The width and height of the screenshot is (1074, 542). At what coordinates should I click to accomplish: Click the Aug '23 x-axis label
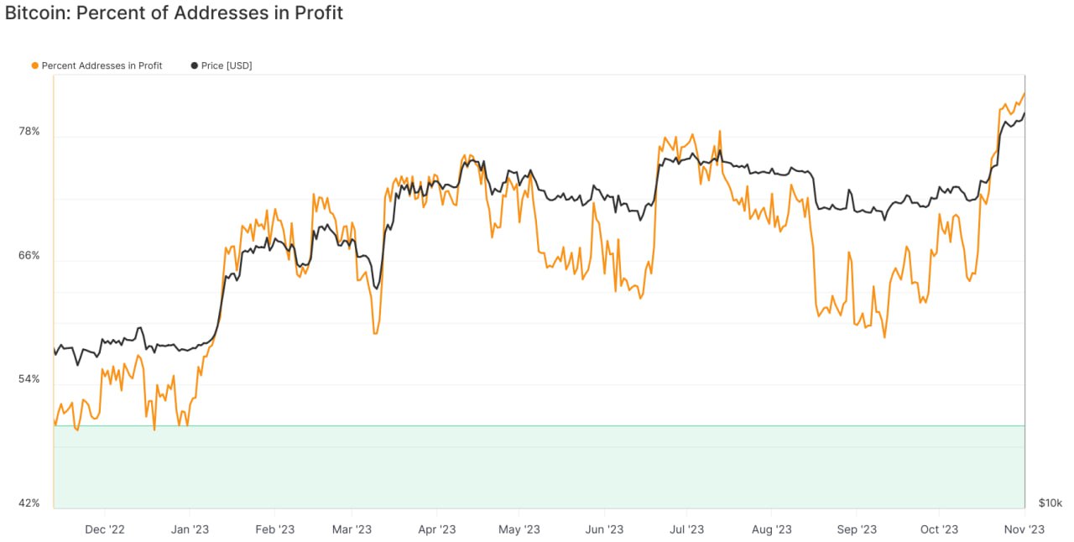point(772,529)
